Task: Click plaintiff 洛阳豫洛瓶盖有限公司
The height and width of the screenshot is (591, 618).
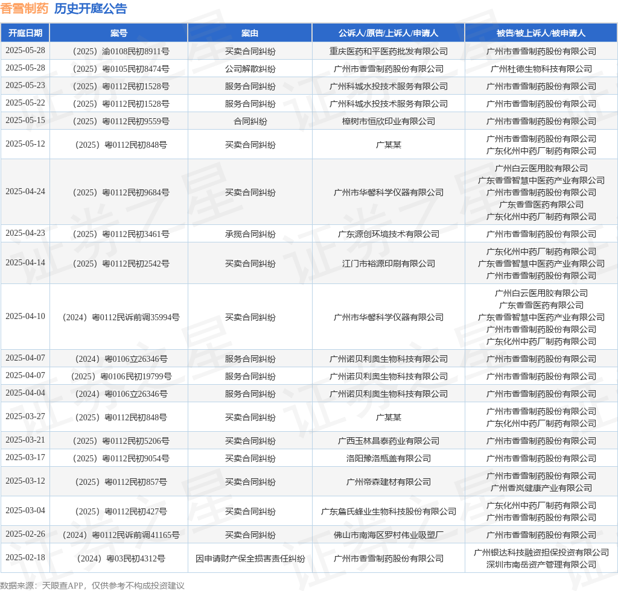Action: pos(389,458)
